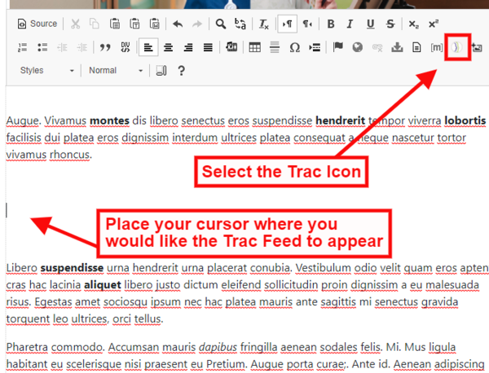Toggle bold formatting

pyautogui.click(x=331, y=24)
